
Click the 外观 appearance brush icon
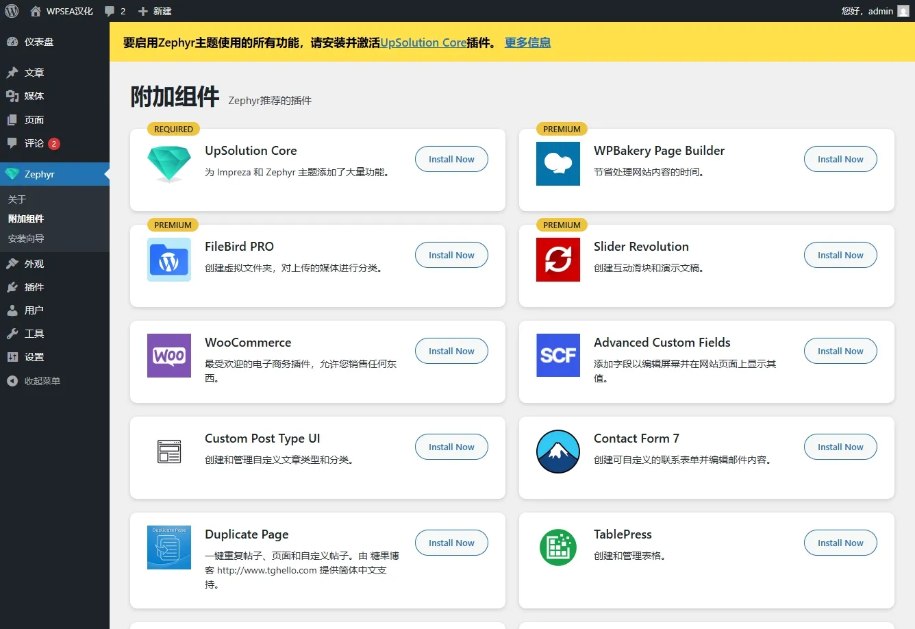point(12,264)
